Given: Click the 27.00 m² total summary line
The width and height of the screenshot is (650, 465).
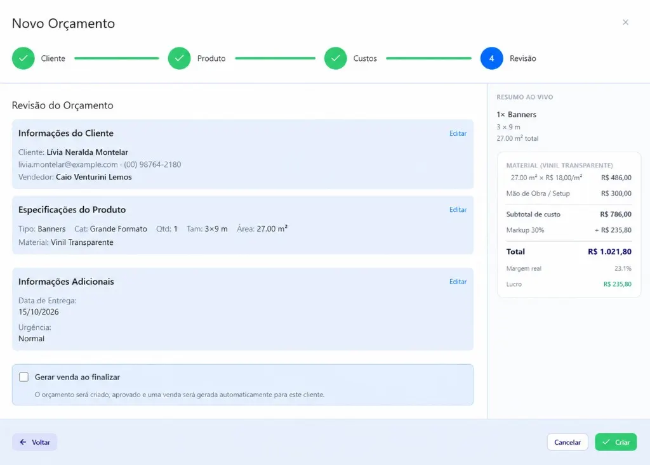Looking at the screenshot, I should [517, 138].
